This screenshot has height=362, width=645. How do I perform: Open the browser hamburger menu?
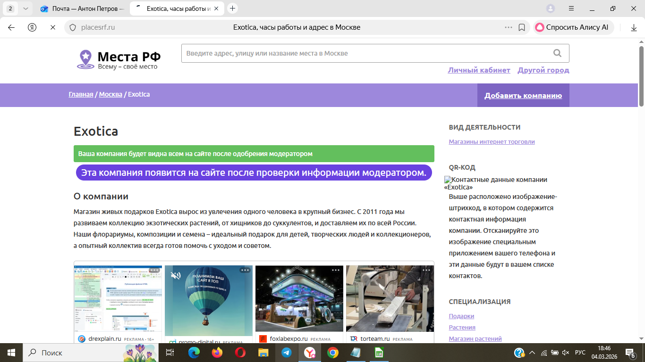click(x=571, y=8)
